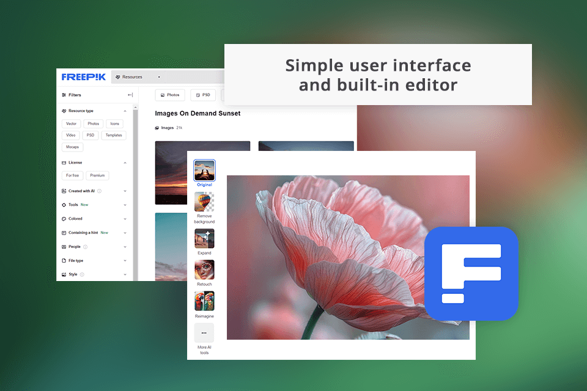Select the Video filter chip

pyautogui.click(x=71, y=136)
